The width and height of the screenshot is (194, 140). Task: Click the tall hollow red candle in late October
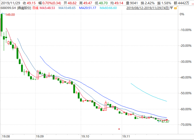coord(106,106)
